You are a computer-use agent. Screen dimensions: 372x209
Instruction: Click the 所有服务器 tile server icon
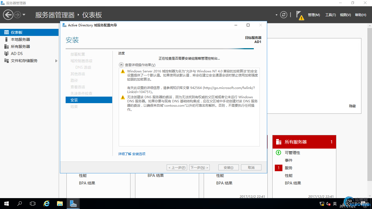[279, 142]
